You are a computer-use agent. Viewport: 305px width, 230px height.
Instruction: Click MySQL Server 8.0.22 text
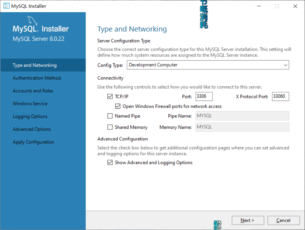tap(39, 39)
